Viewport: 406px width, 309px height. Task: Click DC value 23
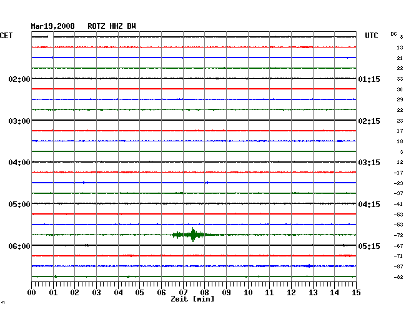(400, 121)
